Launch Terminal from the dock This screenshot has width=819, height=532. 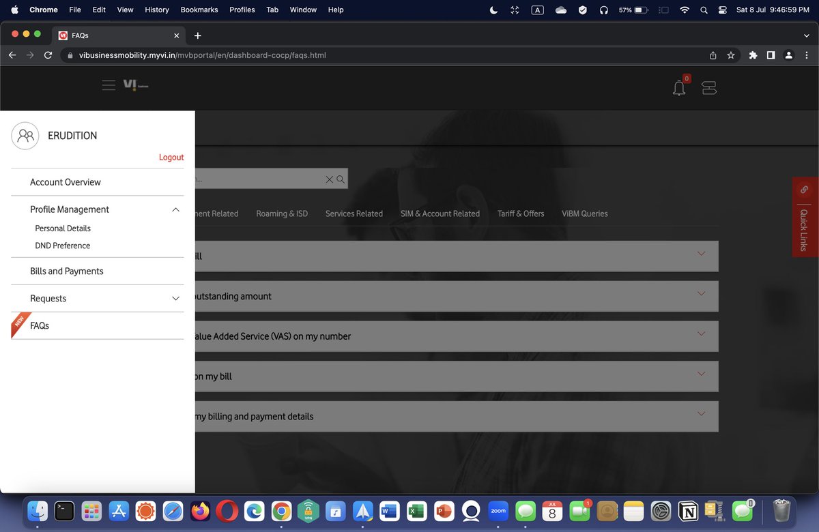pos(64,511)
